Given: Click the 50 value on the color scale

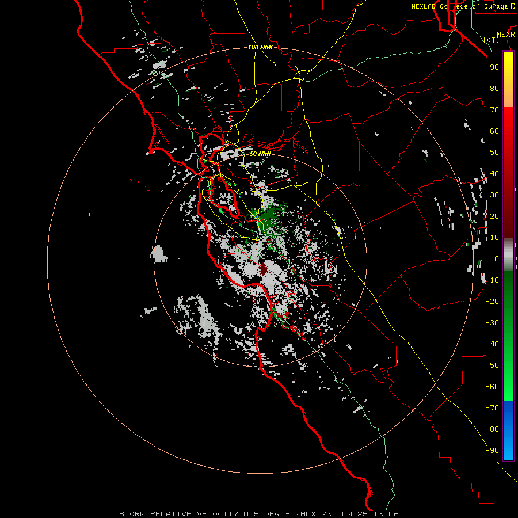Looking at the screenshot, I should click(494, 153).
